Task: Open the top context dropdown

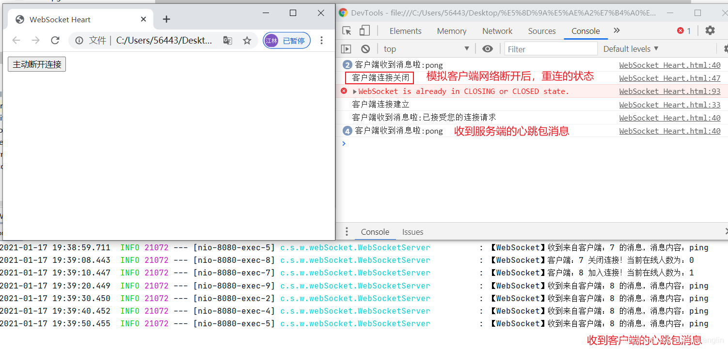Action: point(427,49)
